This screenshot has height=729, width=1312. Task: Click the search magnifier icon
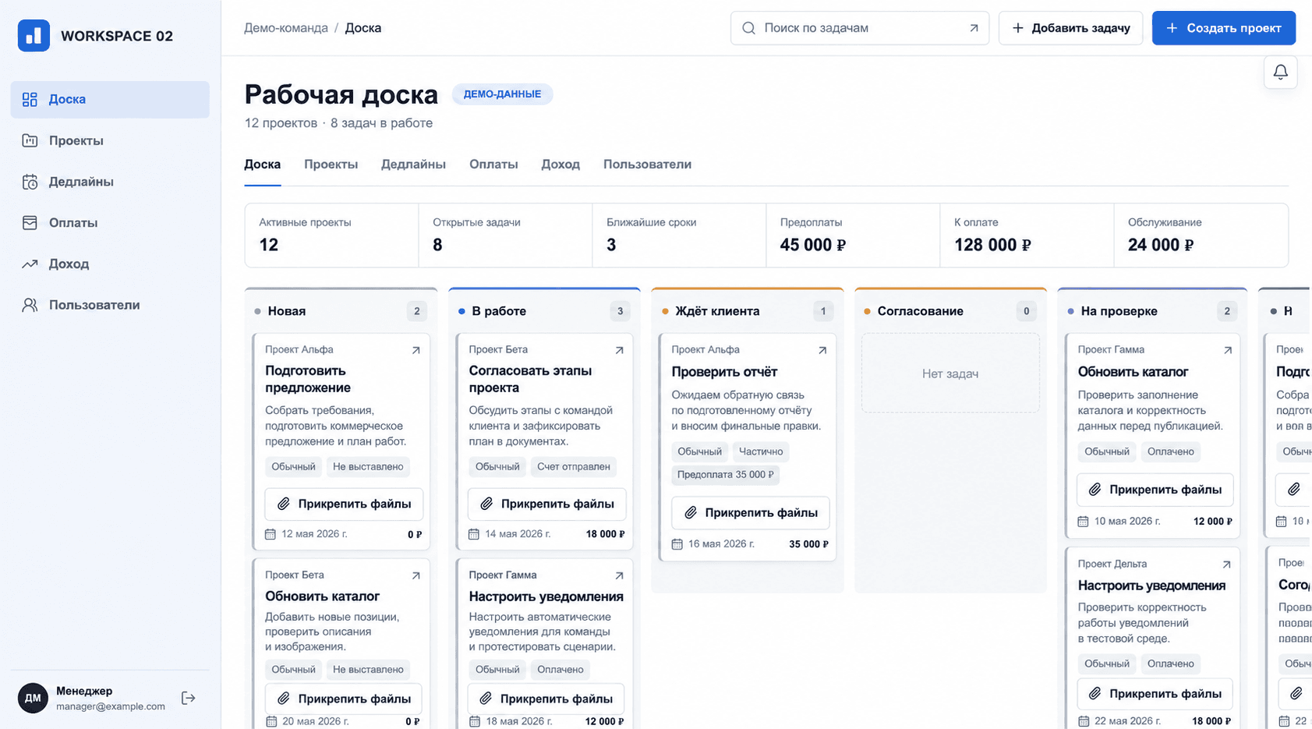pos(748,28)
